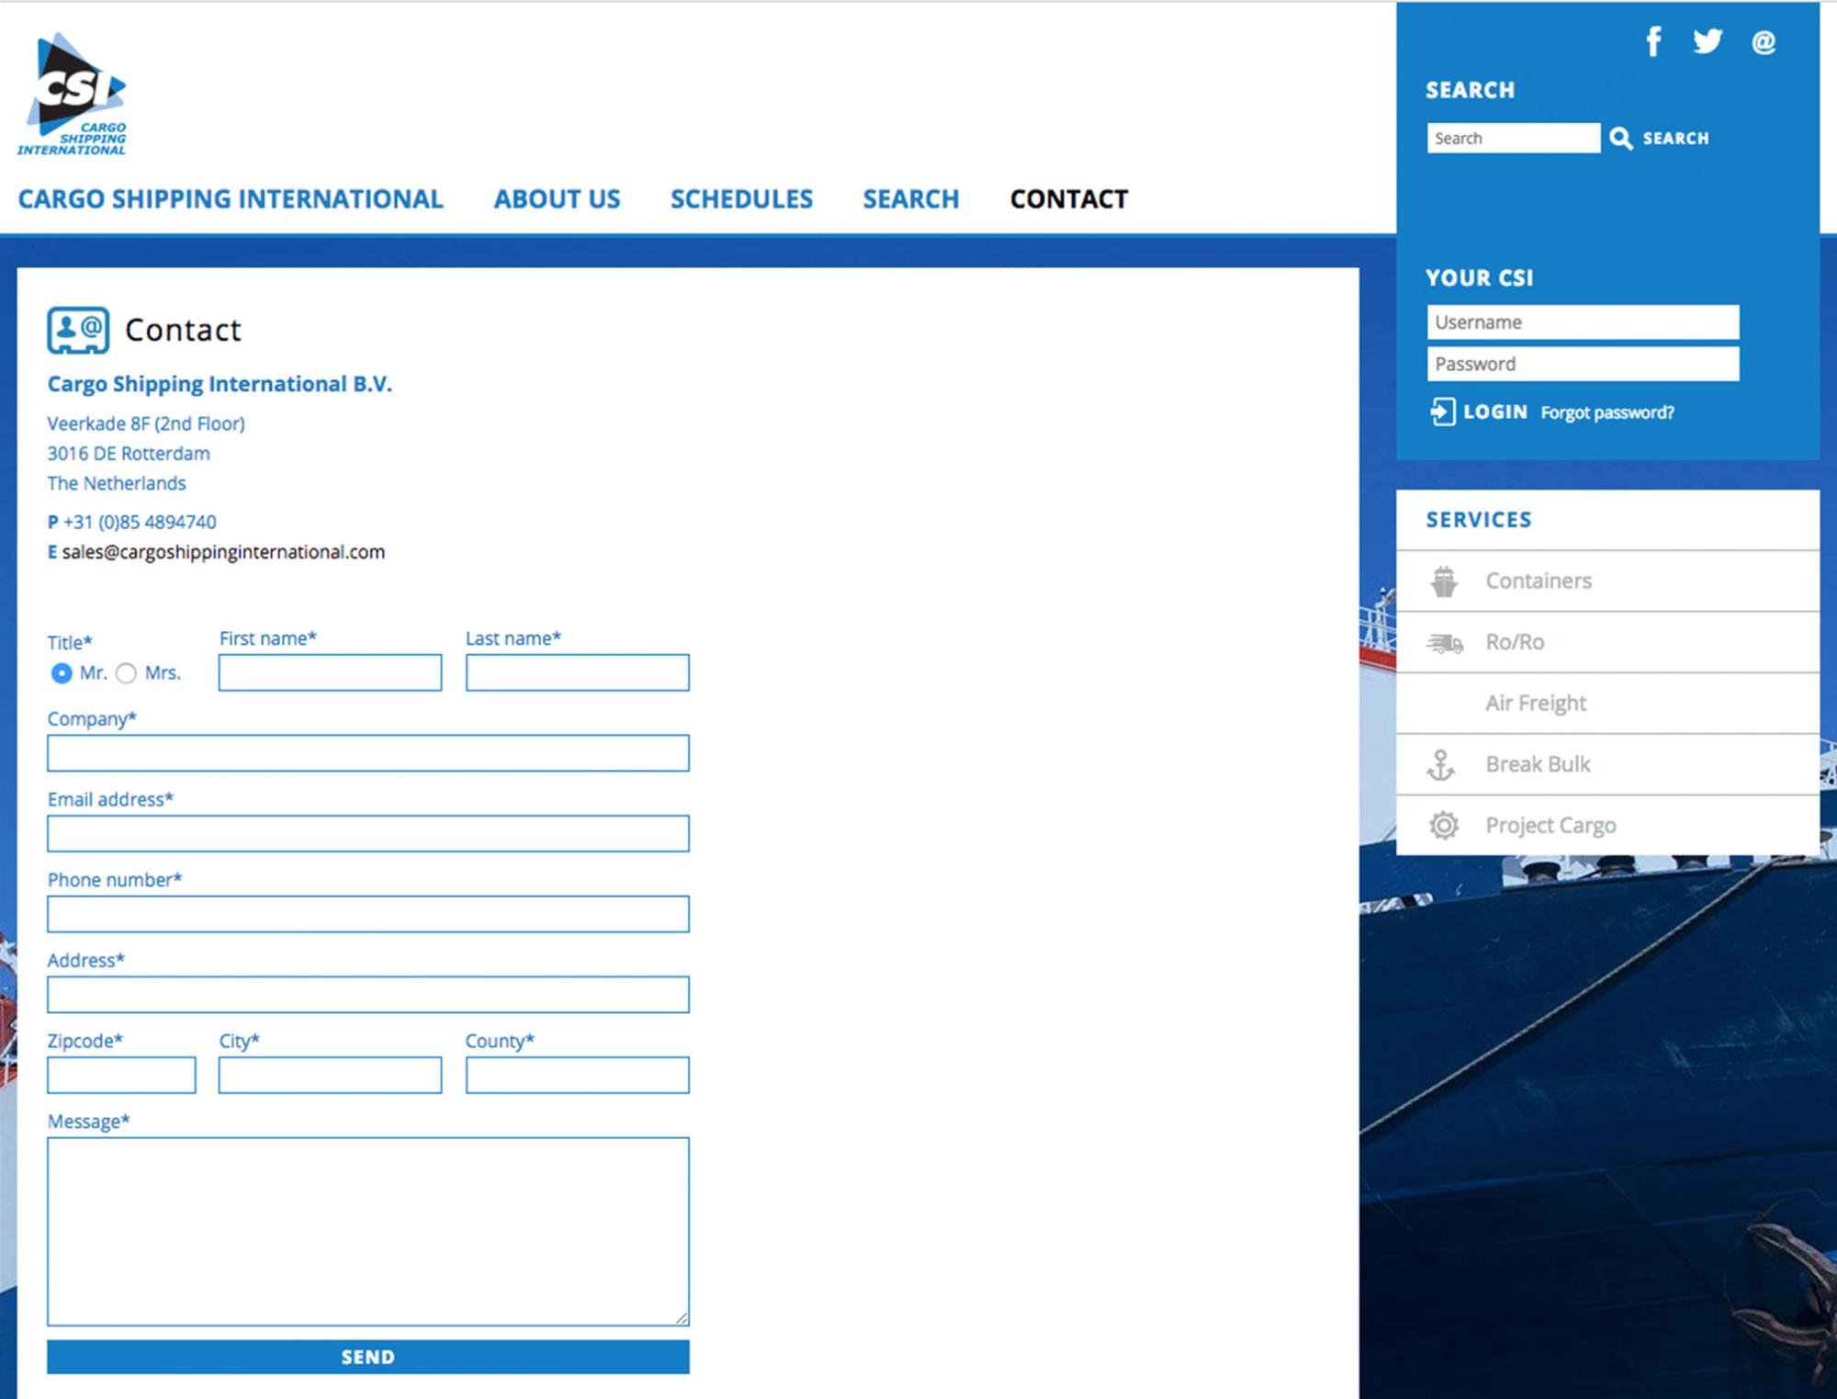
Task: Open the Facebook icon link
Action: click(1653, 41)
